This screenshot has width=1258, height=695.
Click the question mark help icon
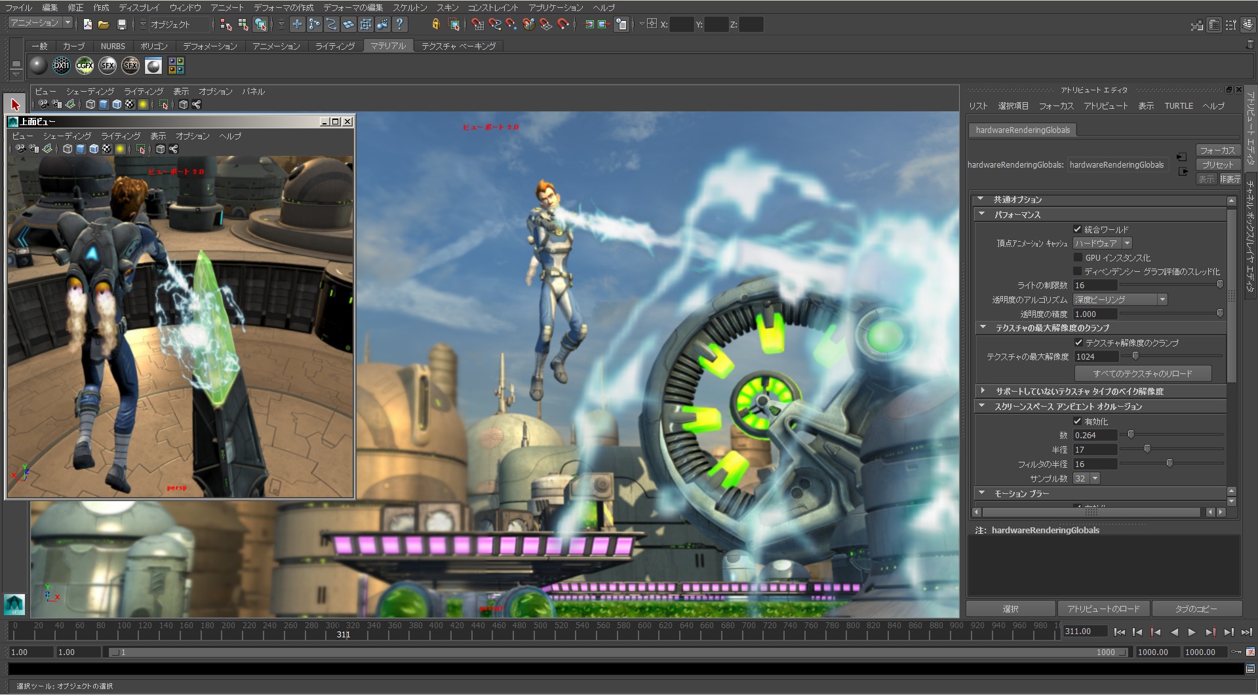pos(399,25)
